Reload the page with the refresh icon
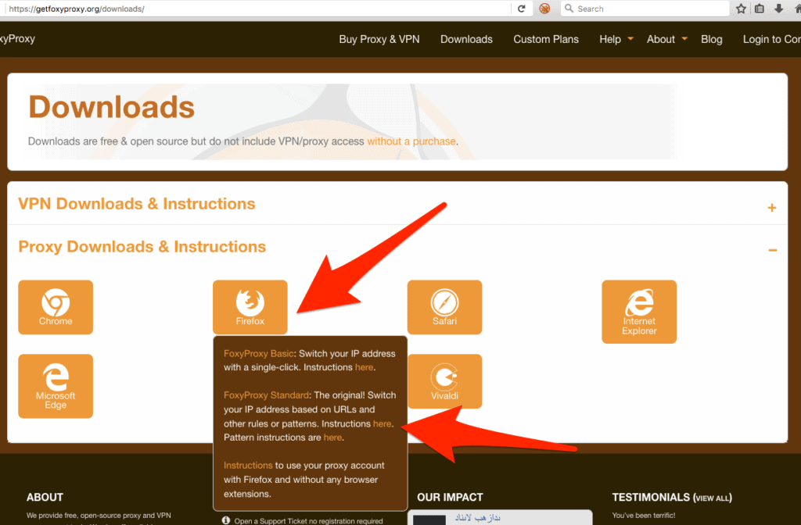Image resolution: width=801 pixels, height=525 pixels. click(x=522, y=9)
